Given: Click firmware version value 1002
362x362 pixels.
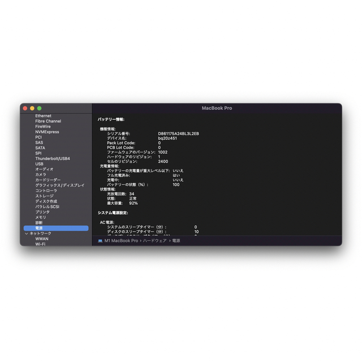Looking at the screenshot, I should point(163,152).
